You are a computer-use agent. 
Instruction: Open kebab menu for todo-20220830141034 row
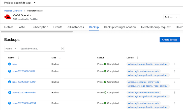pos(175,92)
